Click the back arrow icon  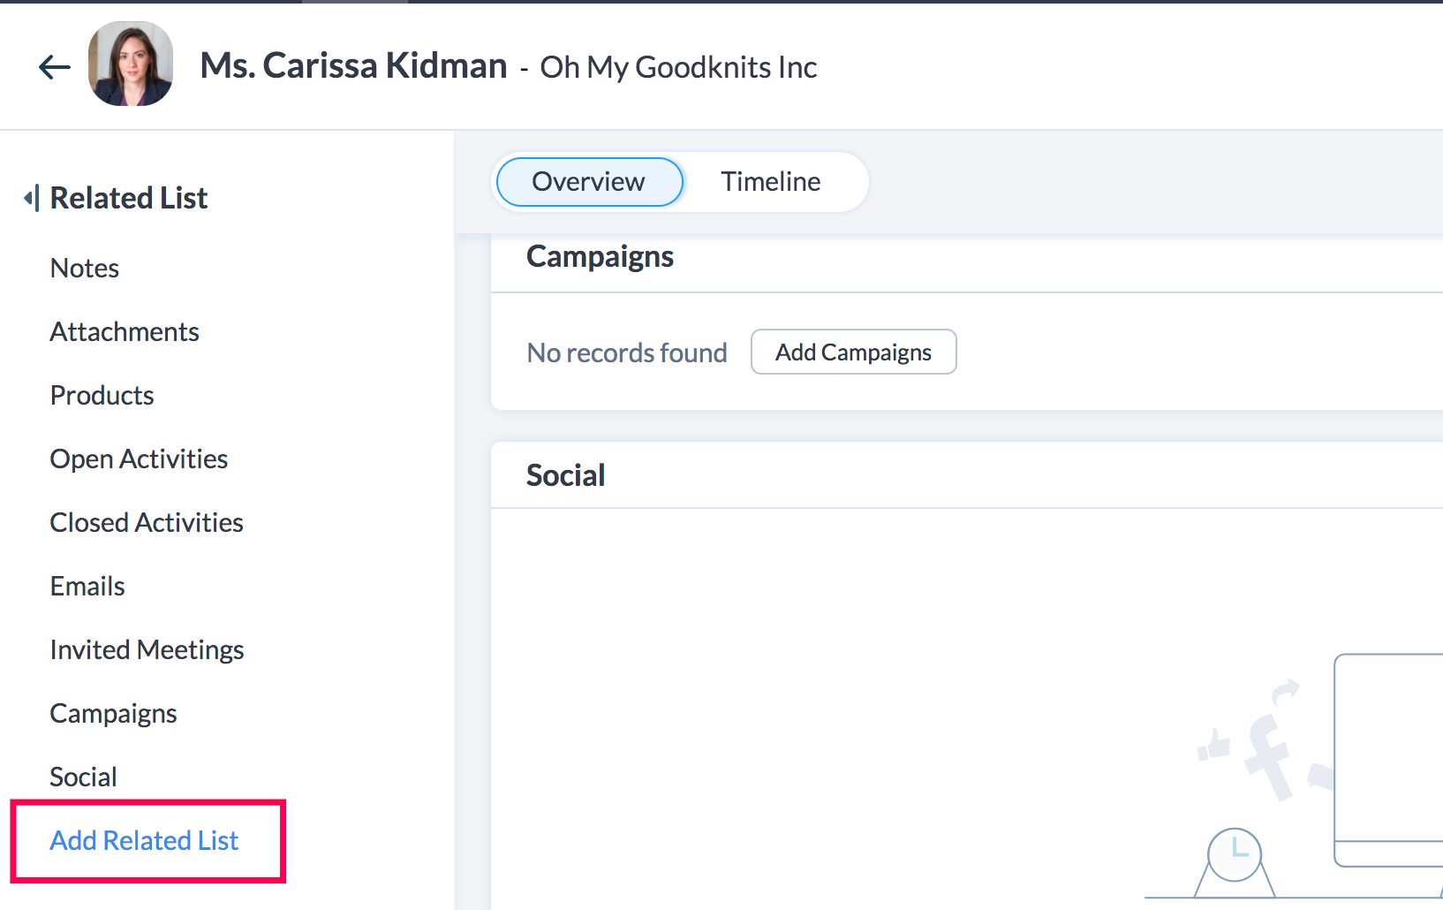pyautogui.click(x=55, y=67)
